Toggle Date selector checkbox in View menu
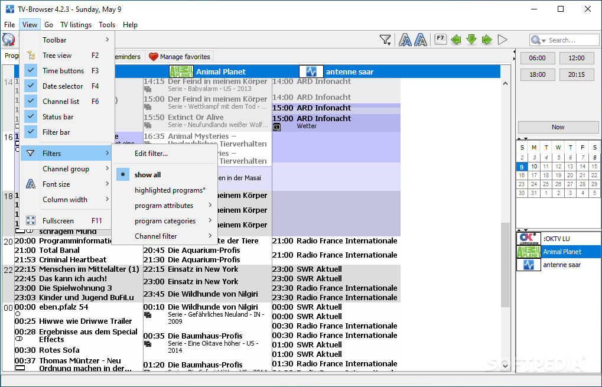This screenshot has height=387, width=602. [x=31, y=86]
